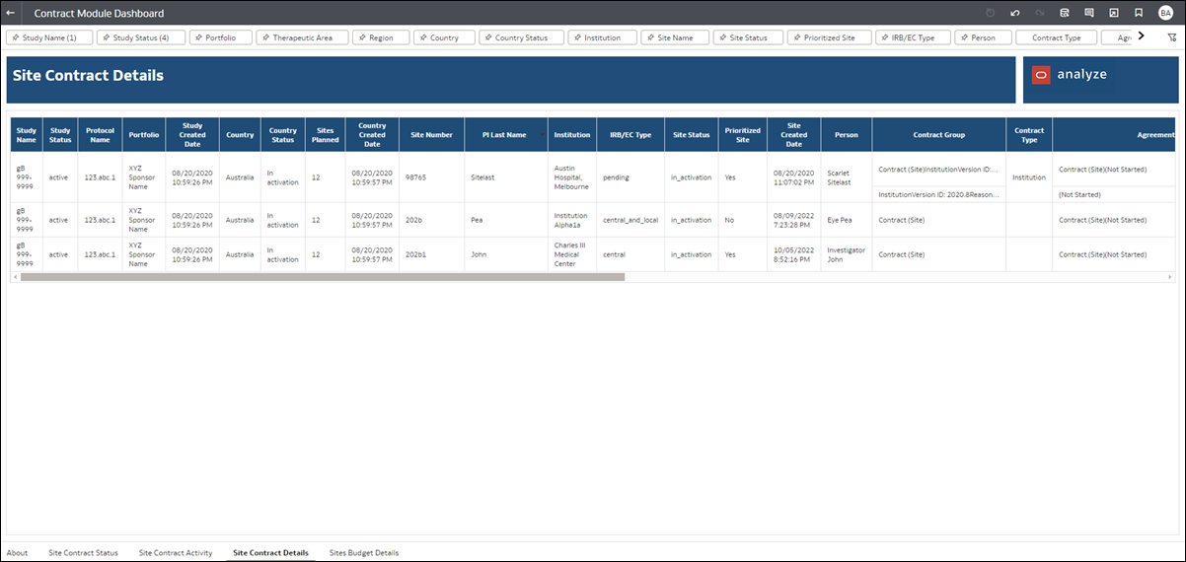This screenshot has width=1186, height=562.
Task: Toggle pin on Therapeutic Area filter
Action: (265, 37)
